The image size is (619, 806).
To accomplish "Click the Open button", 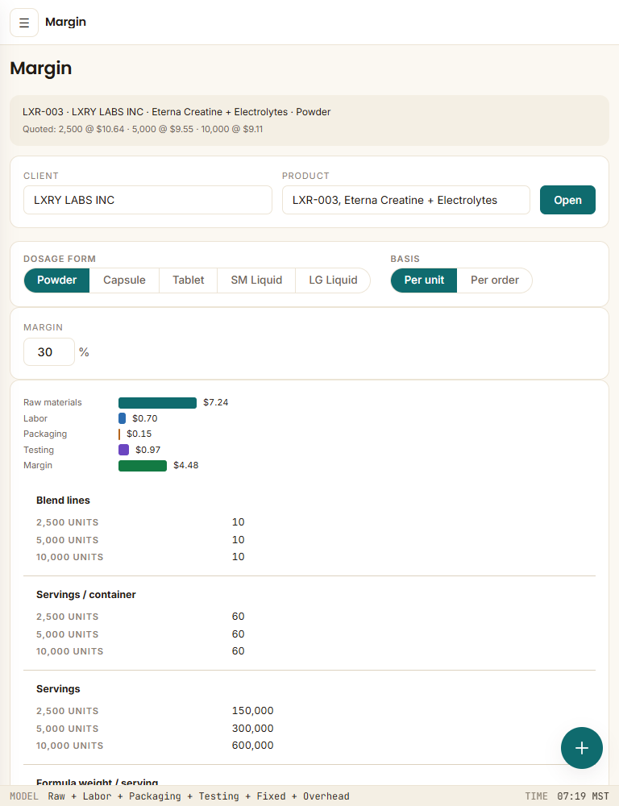I will 567,200.
